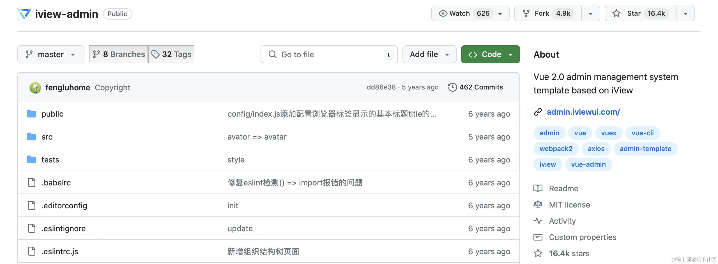Open the .babelrc file name
The image size is (718, 264).
56,183
